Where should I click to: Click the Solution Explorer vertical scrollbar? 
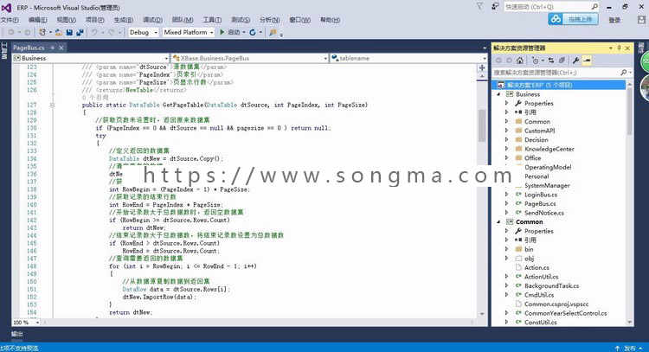[630, 110]
